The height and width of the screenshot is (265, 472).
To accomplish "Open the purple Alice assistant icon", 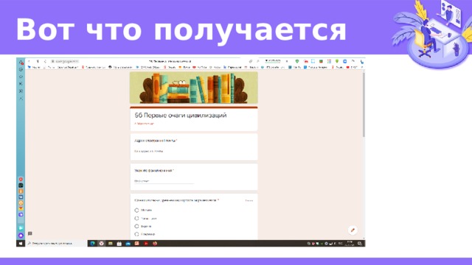I will [21, 236].
